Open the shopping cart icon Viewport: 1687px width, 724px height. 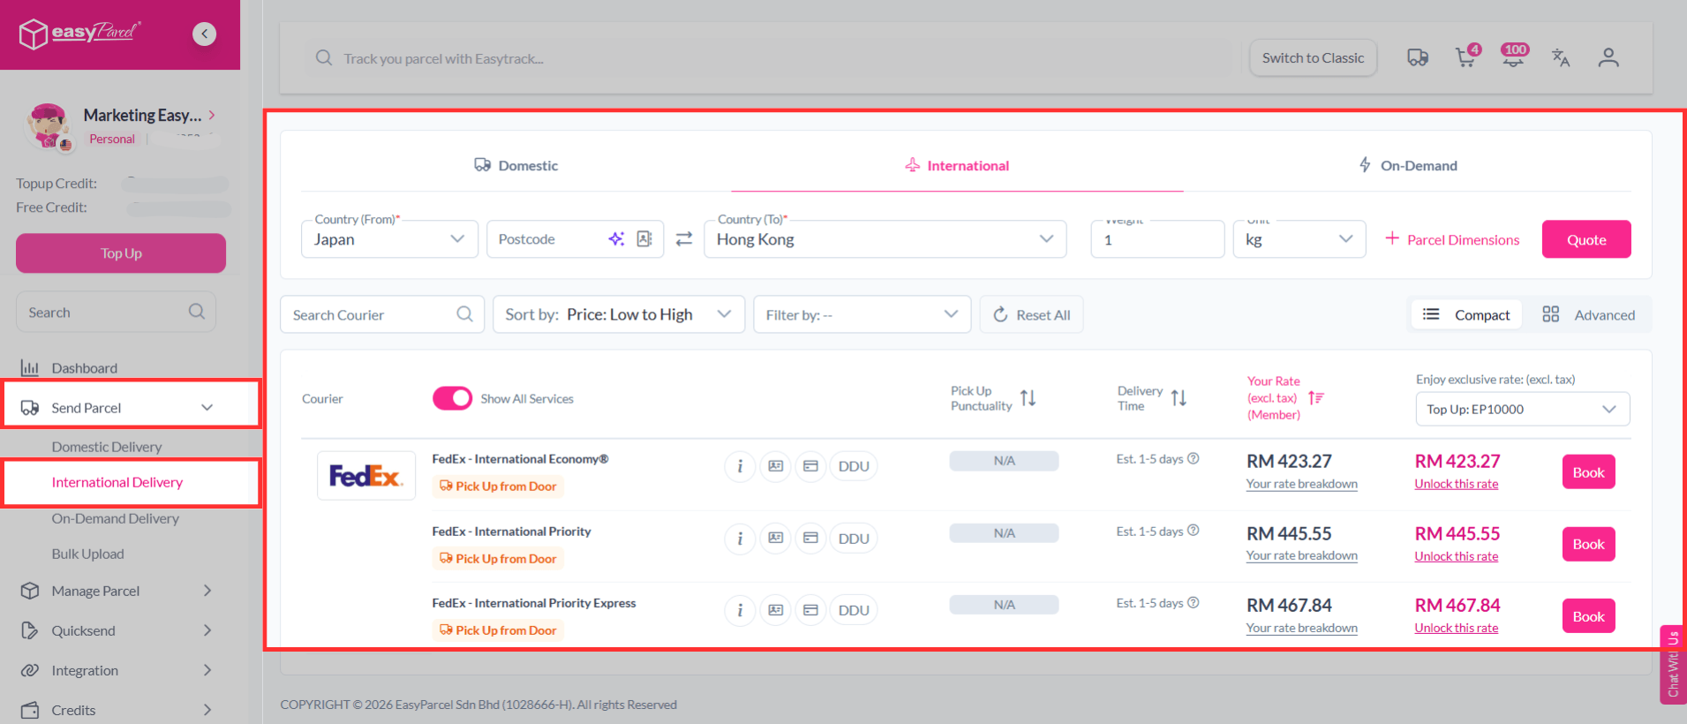tap(1465, 58)
